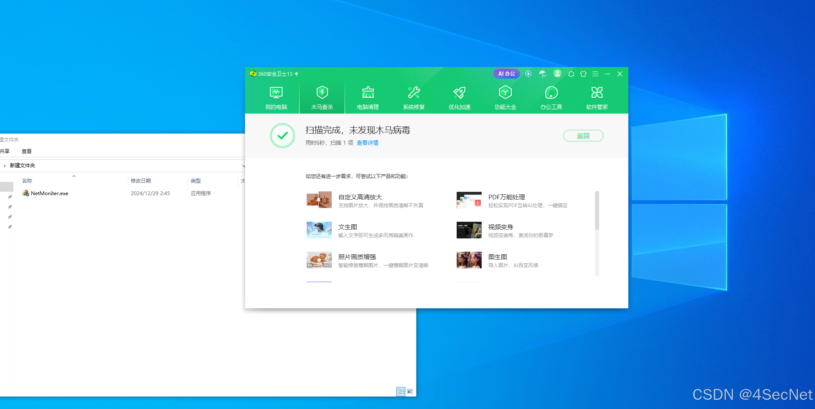Viewport: 815px width, 409px height.
Task: Open the user account avatar icon
Action: (557, 73)
